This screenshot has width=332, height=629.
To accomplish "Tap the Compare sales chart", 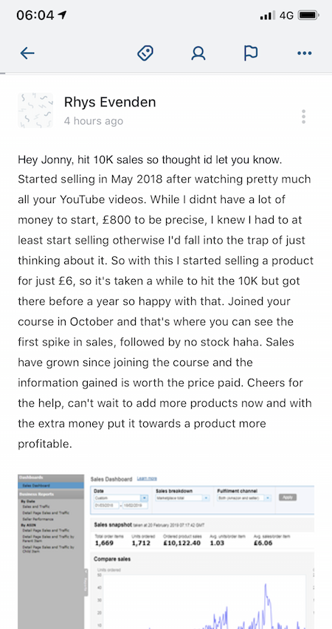I will coord(204,597).
